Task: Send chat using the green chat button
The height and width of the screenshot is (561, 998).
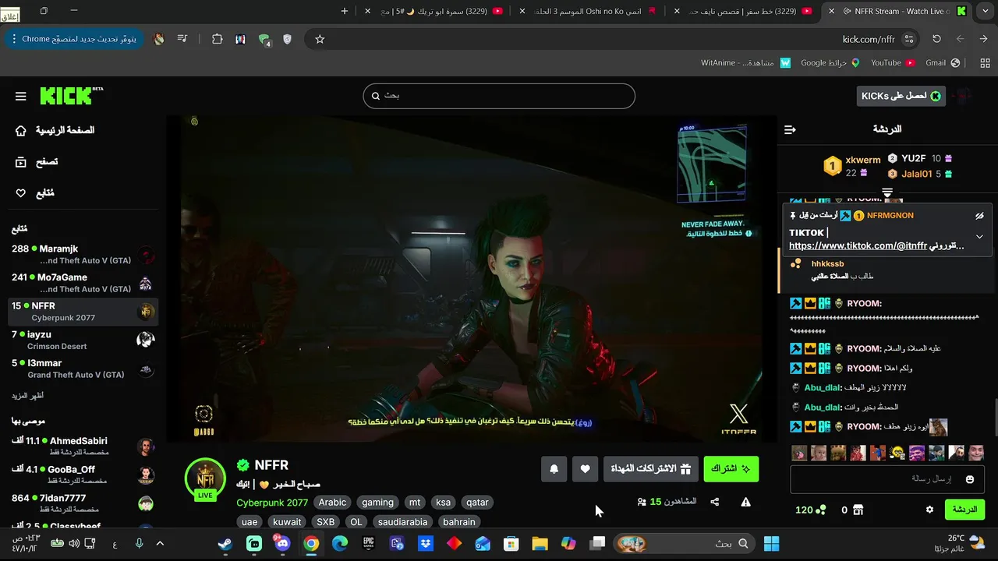Action: pos(964,510)
